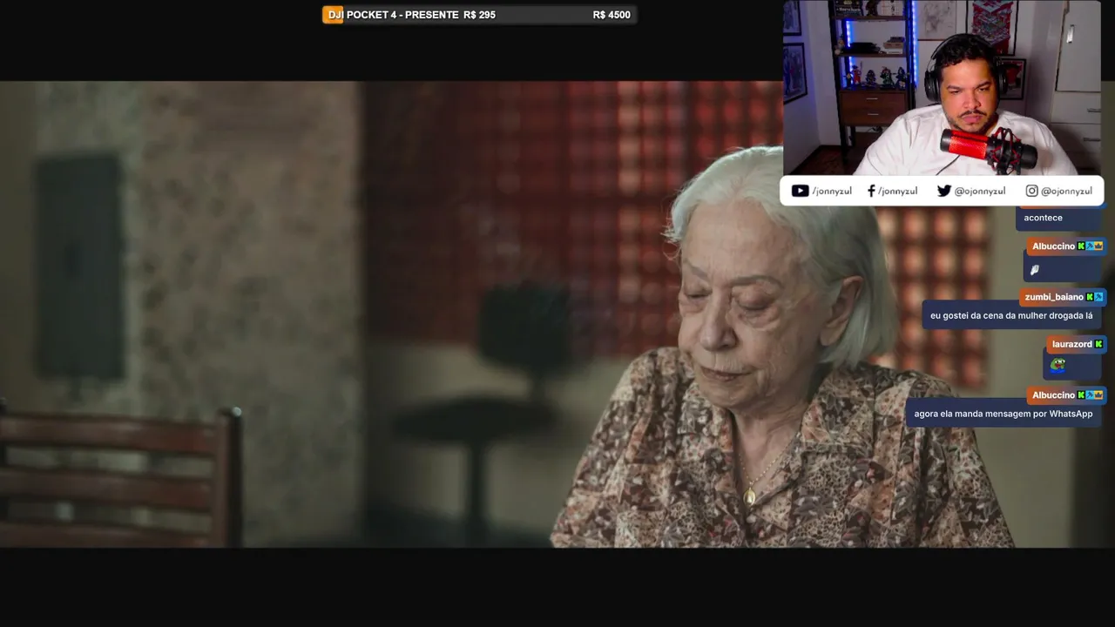Click the "POCKET 4 - PRESENTE" goal title
Image resolution: width=1115 pixels, height=627 pixels.
(x=402, y=15)
